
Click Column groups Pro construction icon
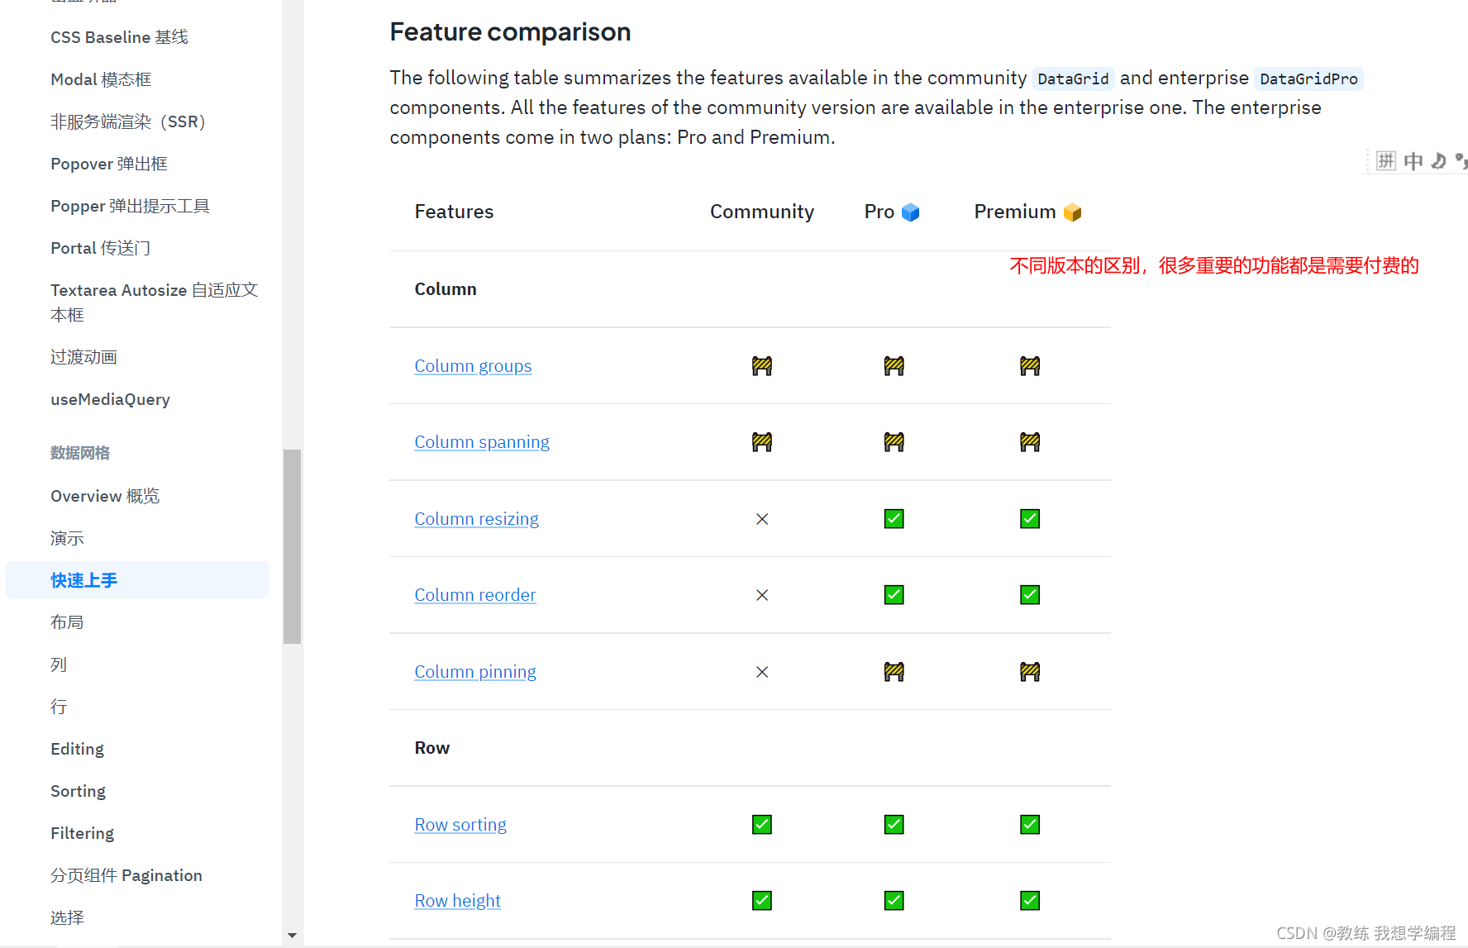point(894,366)
